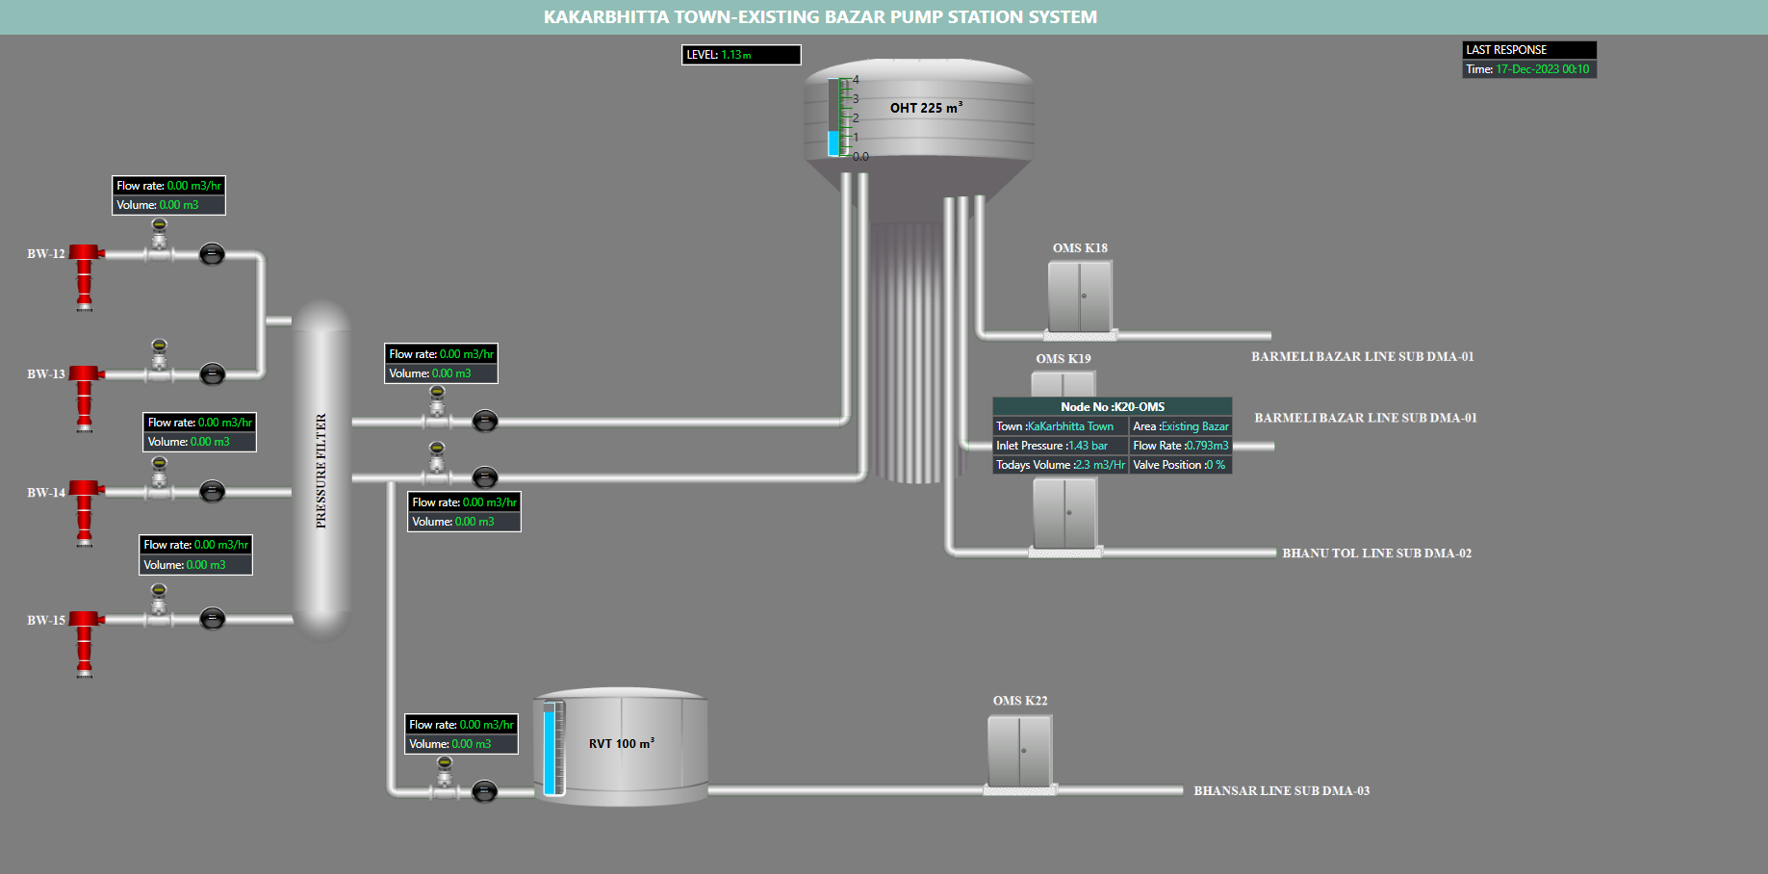Open the OMS K18 cabinet
Image resolution: width=1768 pixels, height=874 pixels.
pyautogui.click(x=1080, y=297)
